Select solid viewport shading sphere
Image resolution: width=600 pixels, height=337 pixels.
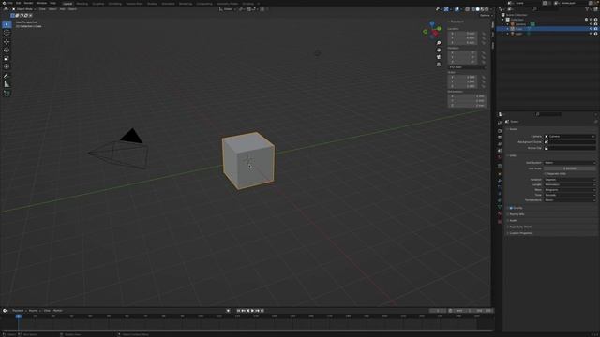477,9
